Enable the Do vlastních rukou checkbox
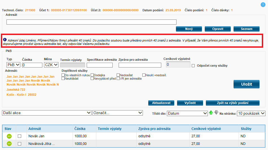The width and height of the screenshot is (268, 150). 63,75
